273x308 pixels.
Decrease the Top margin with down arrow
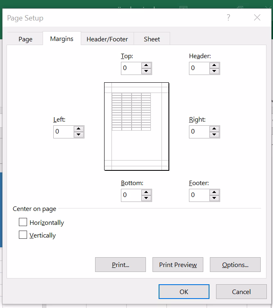[146, 71]
